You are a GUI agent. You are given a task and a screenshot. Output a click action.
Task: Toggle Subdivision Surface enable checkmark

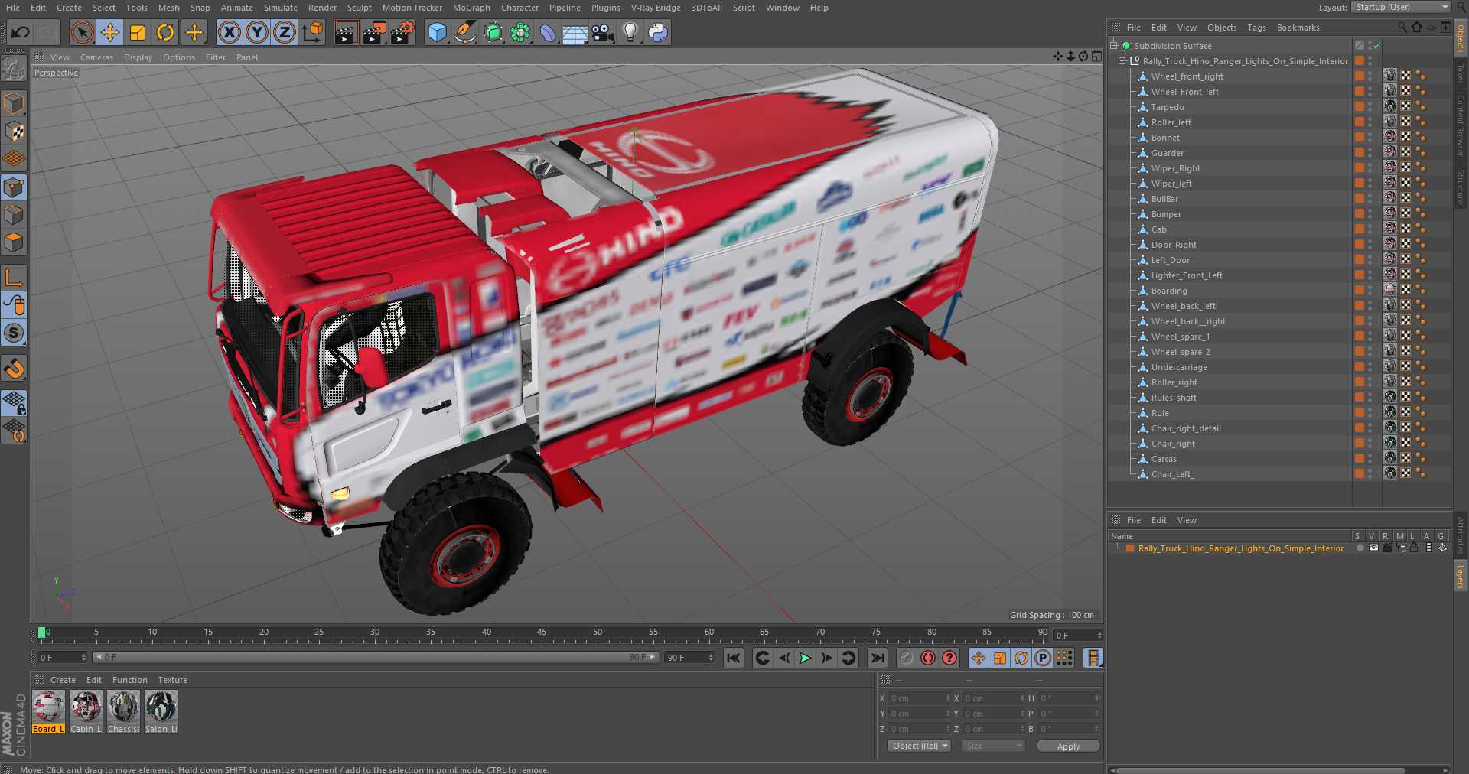pos(1376,46)
